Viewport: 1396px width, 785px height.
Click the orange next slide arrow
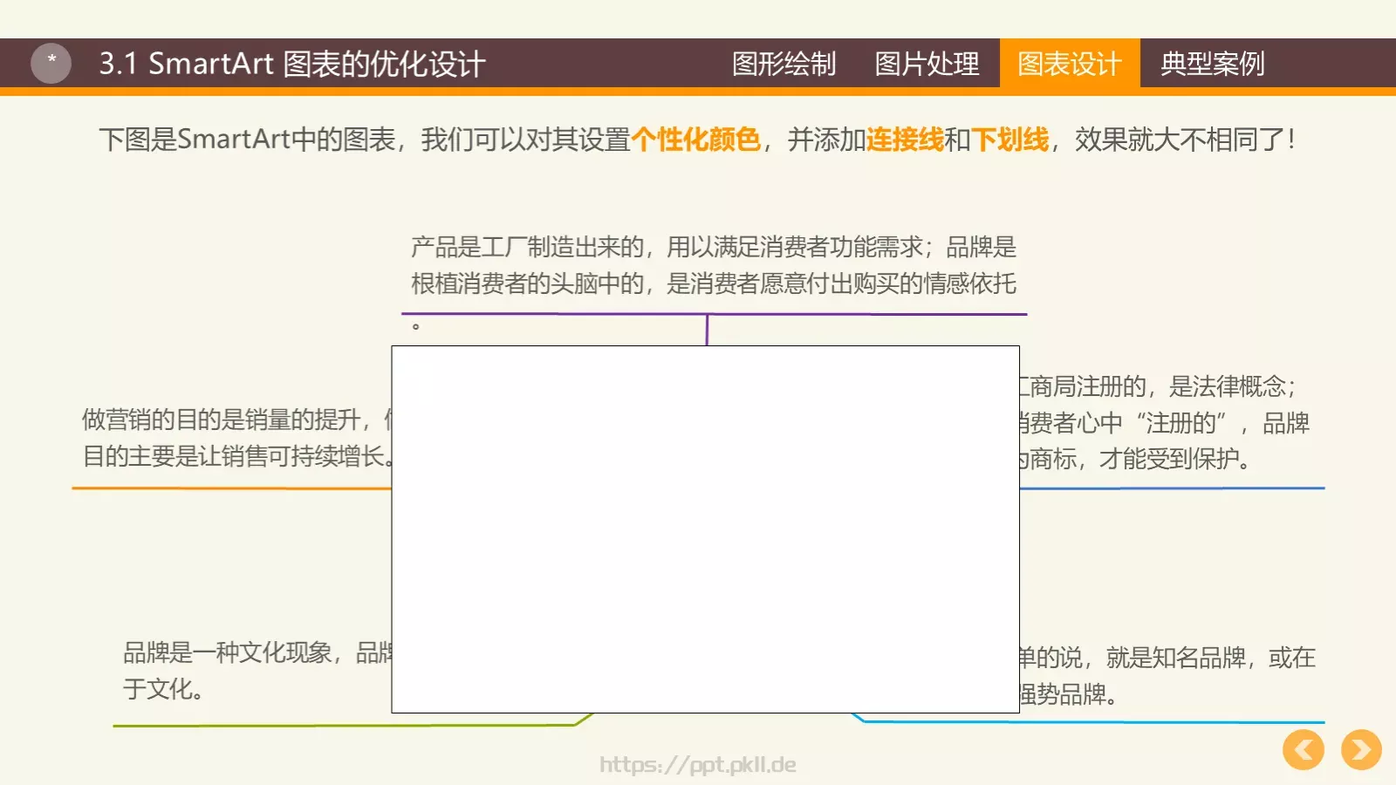click(x=1361, y=749)
